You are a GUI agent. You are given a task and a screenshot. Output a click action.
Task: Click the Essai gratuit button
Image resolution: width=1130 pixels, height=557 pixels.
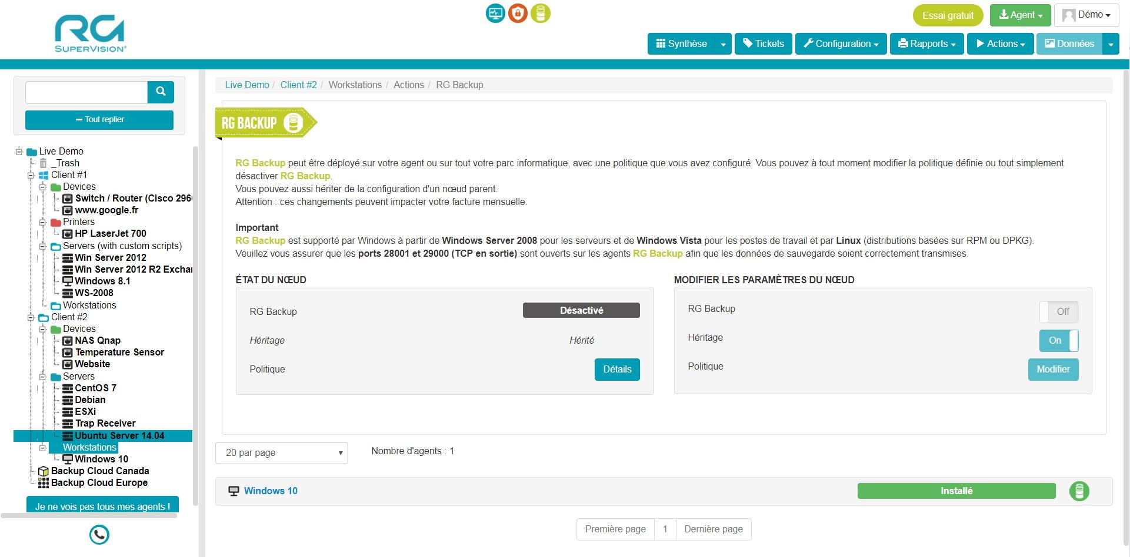click(x=948, y=15)
